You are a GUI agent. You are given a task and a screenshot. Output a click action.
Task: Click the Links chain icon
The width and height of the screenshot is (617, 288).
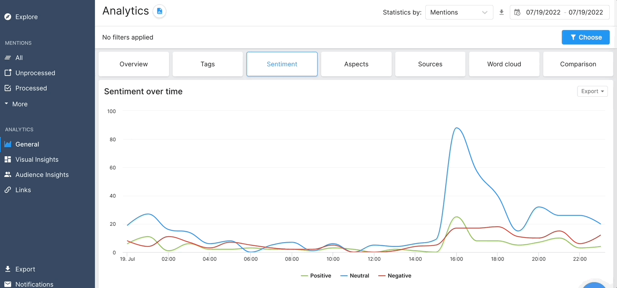(8, 190)
